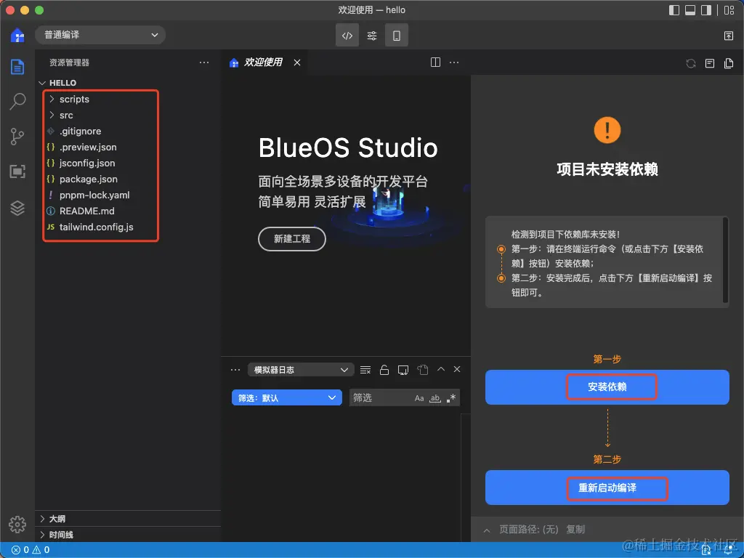Click the 安装依赖 button
Screen dimensions: 744x558
point(607,387)
